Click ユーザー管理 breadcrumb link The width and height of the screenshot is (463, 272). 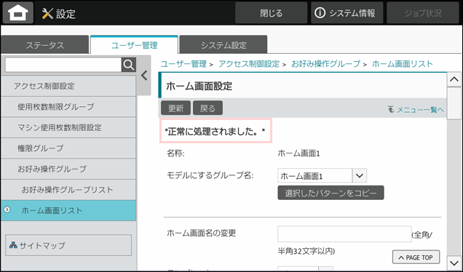tap(183, 64)
